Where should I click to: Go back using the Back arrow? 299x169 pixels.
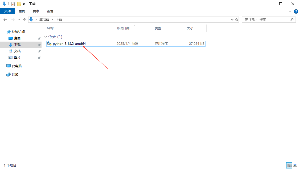click(x=5, y=20)
